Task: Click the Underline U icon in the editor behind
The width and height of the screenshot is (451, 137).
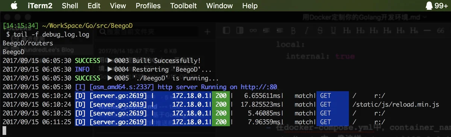Action: point(333,31)
